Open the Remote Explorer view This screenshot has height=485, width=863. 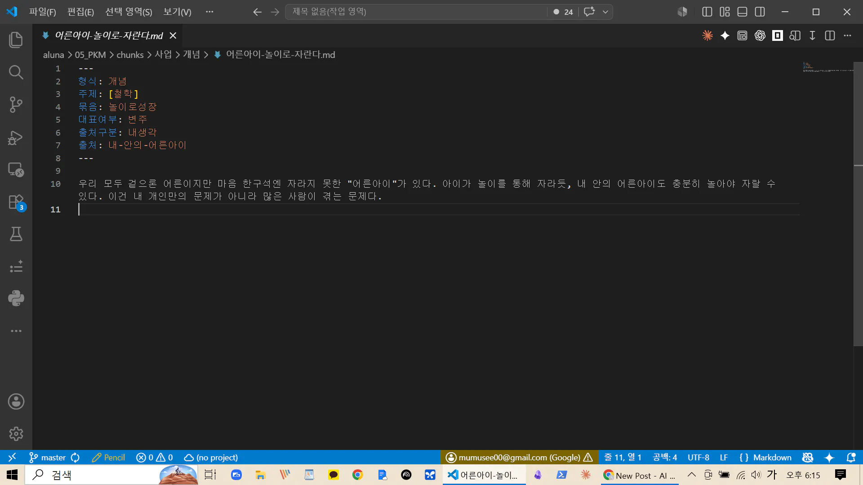pos(16,170)
